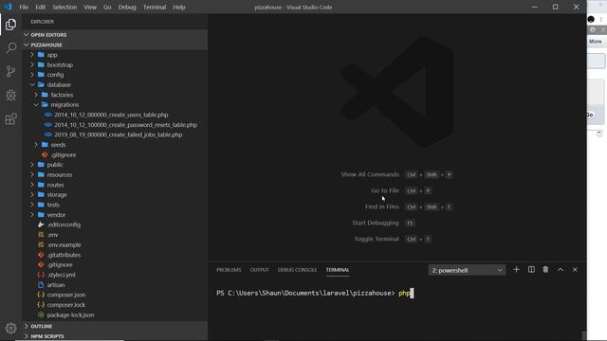Image resolution: width=607 pixels, height=341 pixels.
Task: Open the .gitattributes file
Action: click(x=64, y=255)
